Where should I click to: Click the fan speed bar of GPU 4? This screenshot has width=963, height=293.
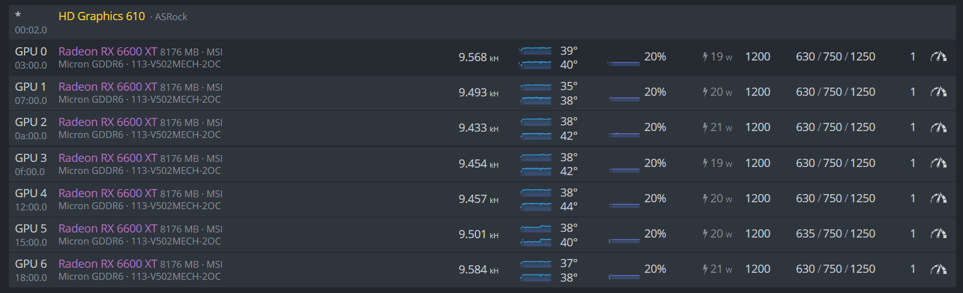(x=624, y=205)
